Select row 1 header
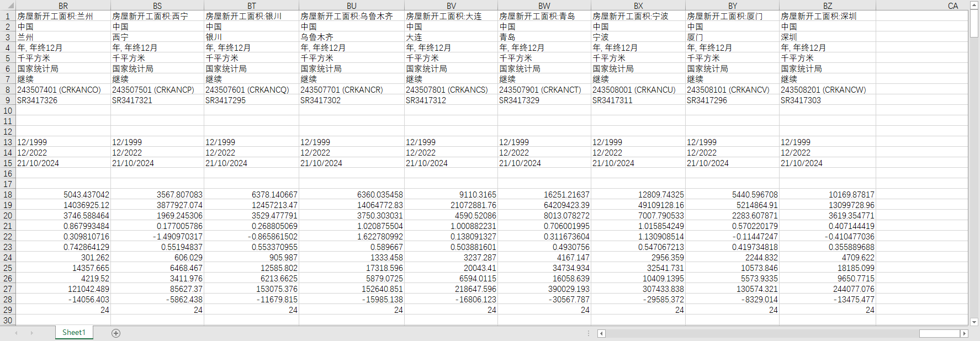980x341 pixels. point(8,16)
